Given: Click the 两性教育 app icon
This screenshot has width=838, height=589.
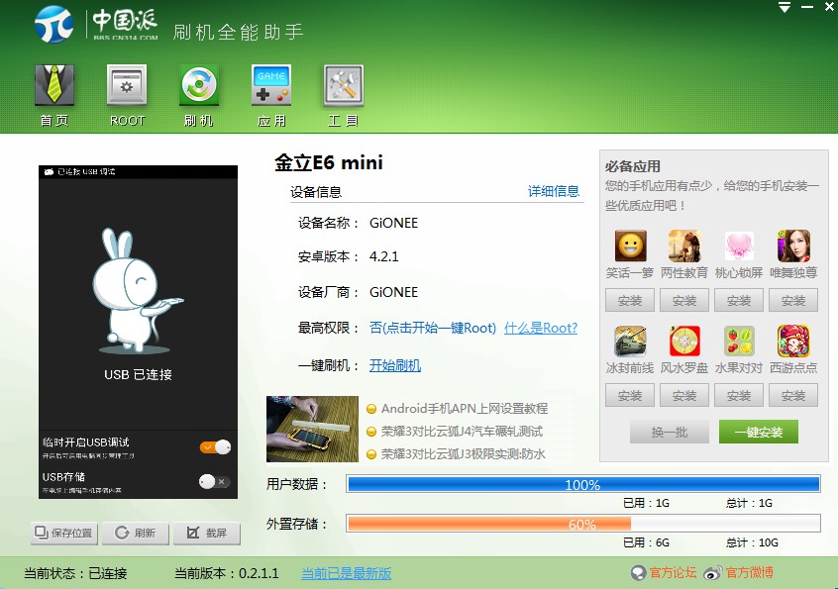Looking at the screenshot, I should (684, 246).
